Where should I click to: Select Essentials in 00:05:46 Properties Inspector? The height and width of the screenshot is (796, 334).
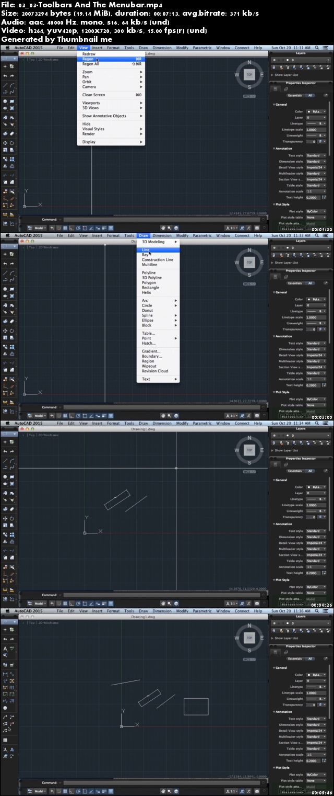[x=295, y=659]
